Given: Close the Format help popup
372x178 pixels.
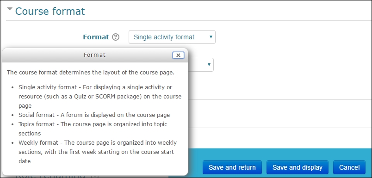Looking at the screenshot, I should click(178, 55).
